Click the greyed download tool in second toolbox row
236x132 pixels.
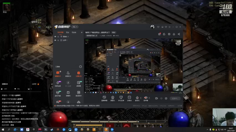click(68, 84)
